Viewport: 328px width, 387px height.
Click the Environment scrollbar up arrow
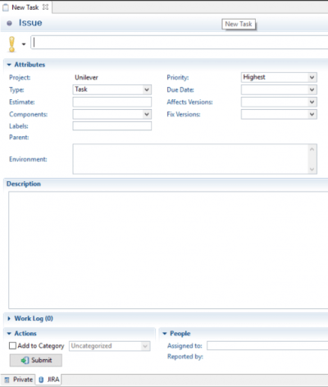click(312, 149)
